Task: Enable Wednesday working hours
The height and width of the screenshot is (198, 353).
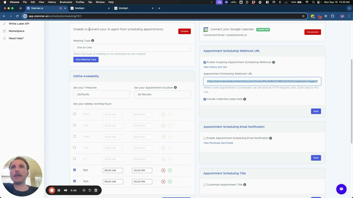Action: click(74, 136)
